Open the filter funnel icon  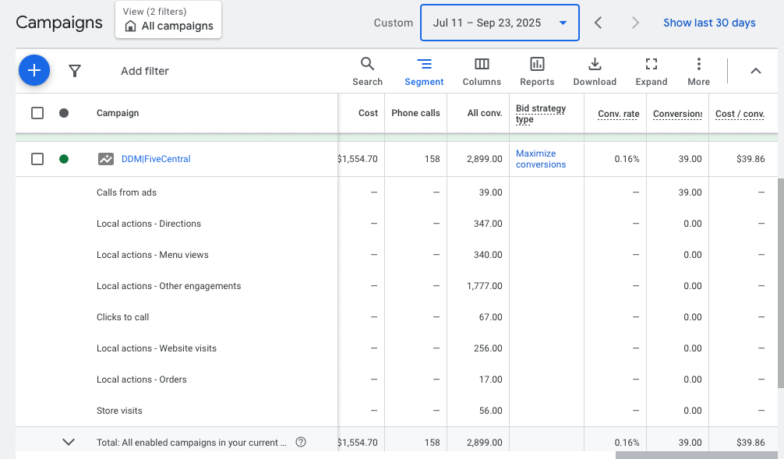tap(75, 71)
